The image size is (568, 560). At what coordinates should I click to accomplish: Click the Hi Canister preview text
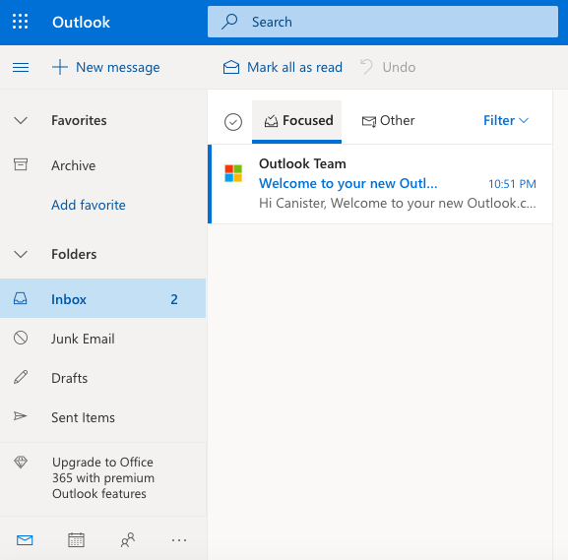tap(398, 203)
